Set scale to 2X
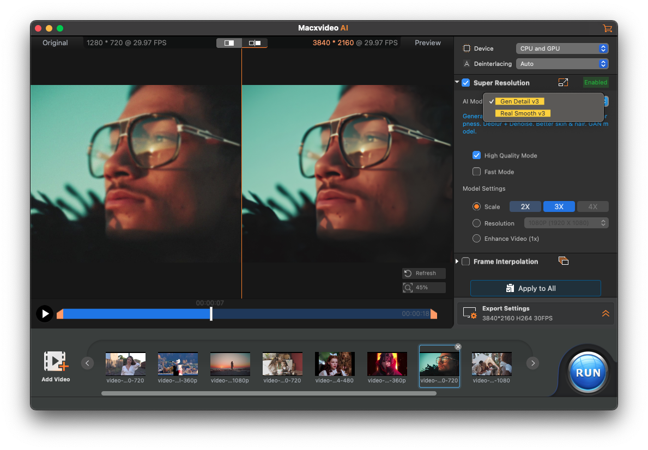648x450 pixels. coord(525,206)
